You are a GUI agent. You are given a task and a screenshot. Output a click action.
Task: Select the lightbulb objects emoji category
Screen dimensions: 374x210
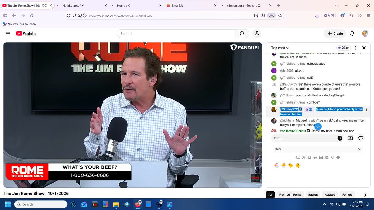click(332, 157)
